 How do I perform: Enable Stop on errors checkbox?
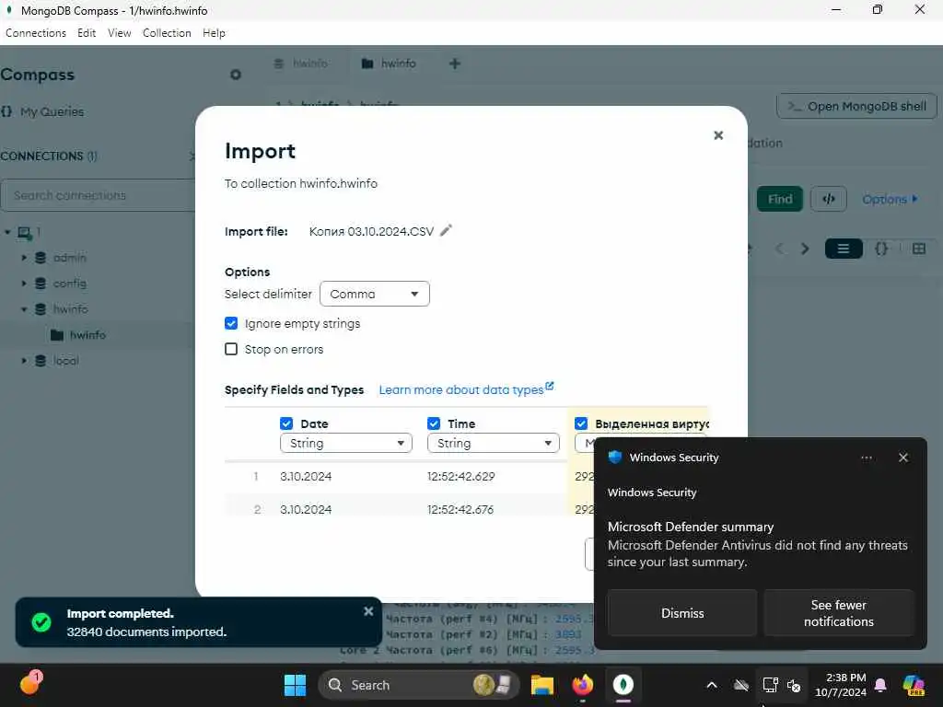[231, 349]
